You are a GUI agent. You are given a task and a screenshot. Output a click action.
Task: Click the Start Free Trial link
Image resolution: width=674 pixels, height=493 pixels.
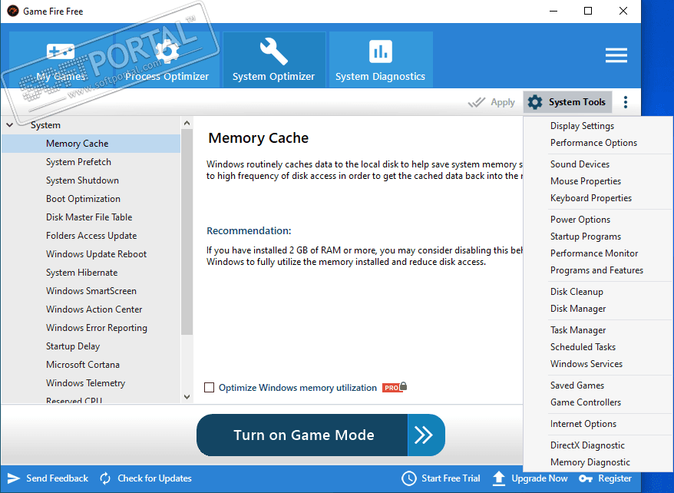coord(451,478)
